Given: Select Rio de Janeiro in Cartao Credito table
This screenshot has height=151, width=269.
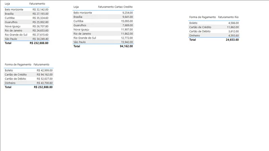Looking at the screenshot, I should (82, 34).
